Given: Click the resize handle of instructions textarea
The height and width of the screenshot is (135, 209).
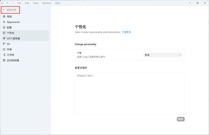Looking at the screenshot, I should pyautogui.click(x=184, y=114).
